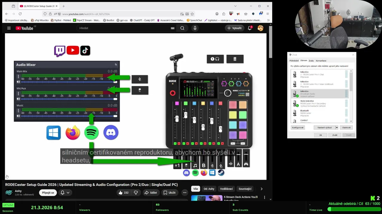Click the site security shield icon
This screenshot has height=214, width=382.
pos(45,14)
